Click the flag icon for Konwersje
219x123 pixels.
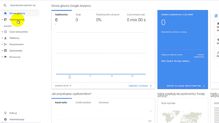click(5, 57)
